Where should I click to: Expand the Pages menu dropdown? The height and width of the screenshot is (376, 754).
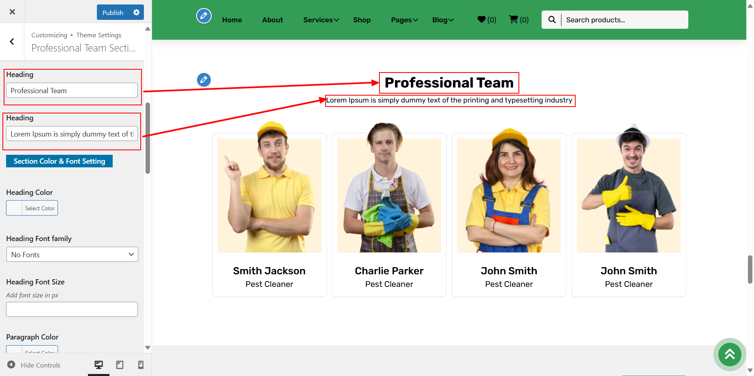point(404,20)
